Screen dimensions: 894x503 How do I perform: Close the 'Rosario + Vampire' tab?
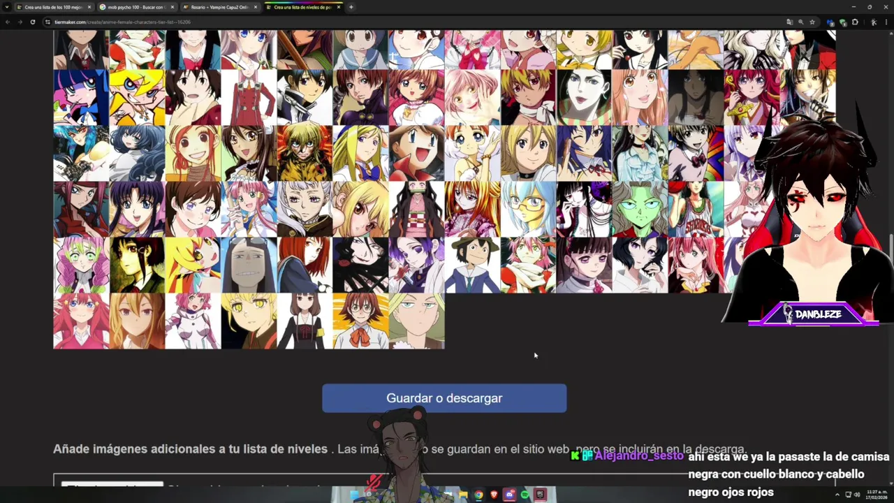coord(256,7)
